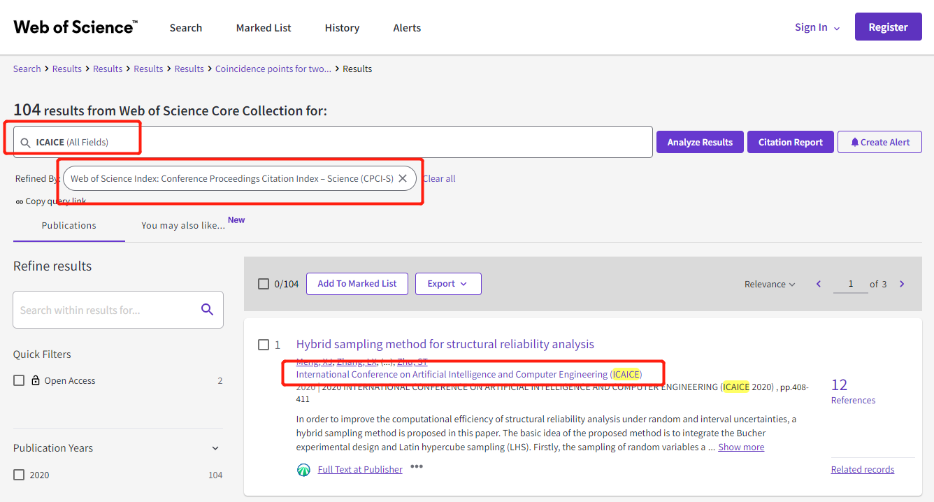Open the Alerts menu item

pos(407,28)
